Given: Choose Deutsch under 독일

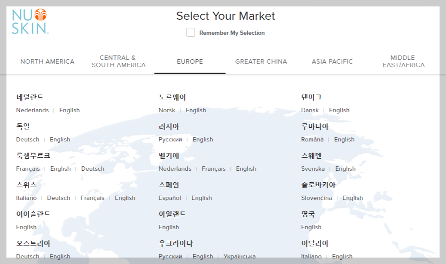Looking at the screenshot, I should pyautogui.click(x=28, y=139).
